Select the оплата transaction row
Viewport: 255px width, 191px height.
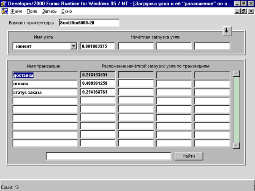[45, 84]
